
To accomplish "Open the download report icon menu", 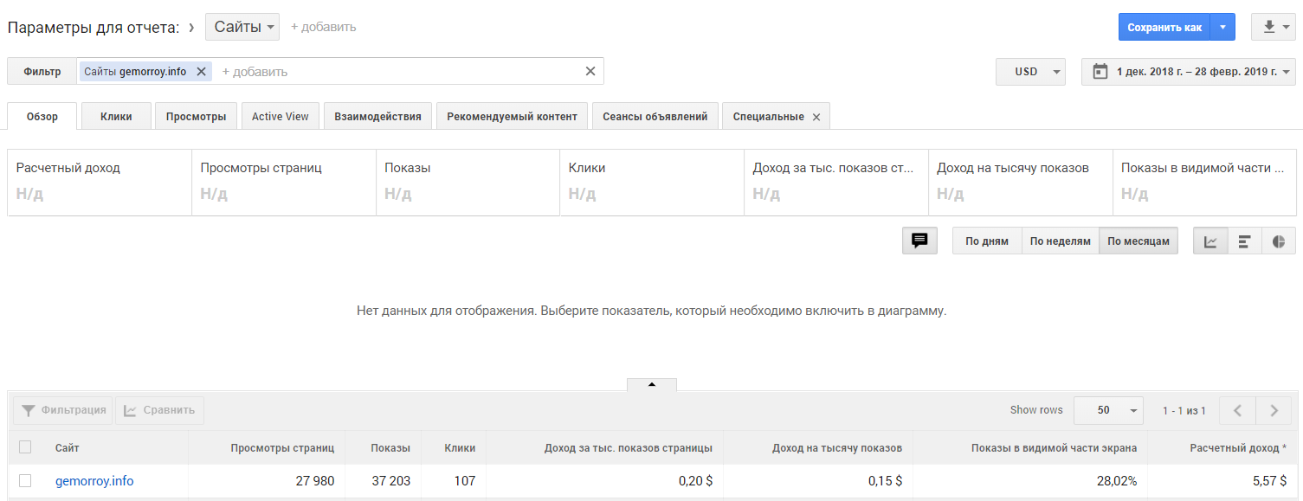I will [1273, 27].
